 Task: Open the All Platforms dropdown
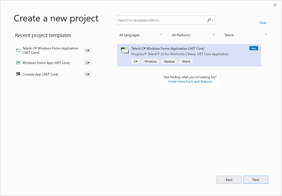tap(193, 35)
